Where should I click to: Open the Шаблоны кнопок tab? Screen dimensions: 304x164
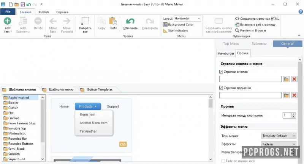pyautogui.click(x=20, y=90)
